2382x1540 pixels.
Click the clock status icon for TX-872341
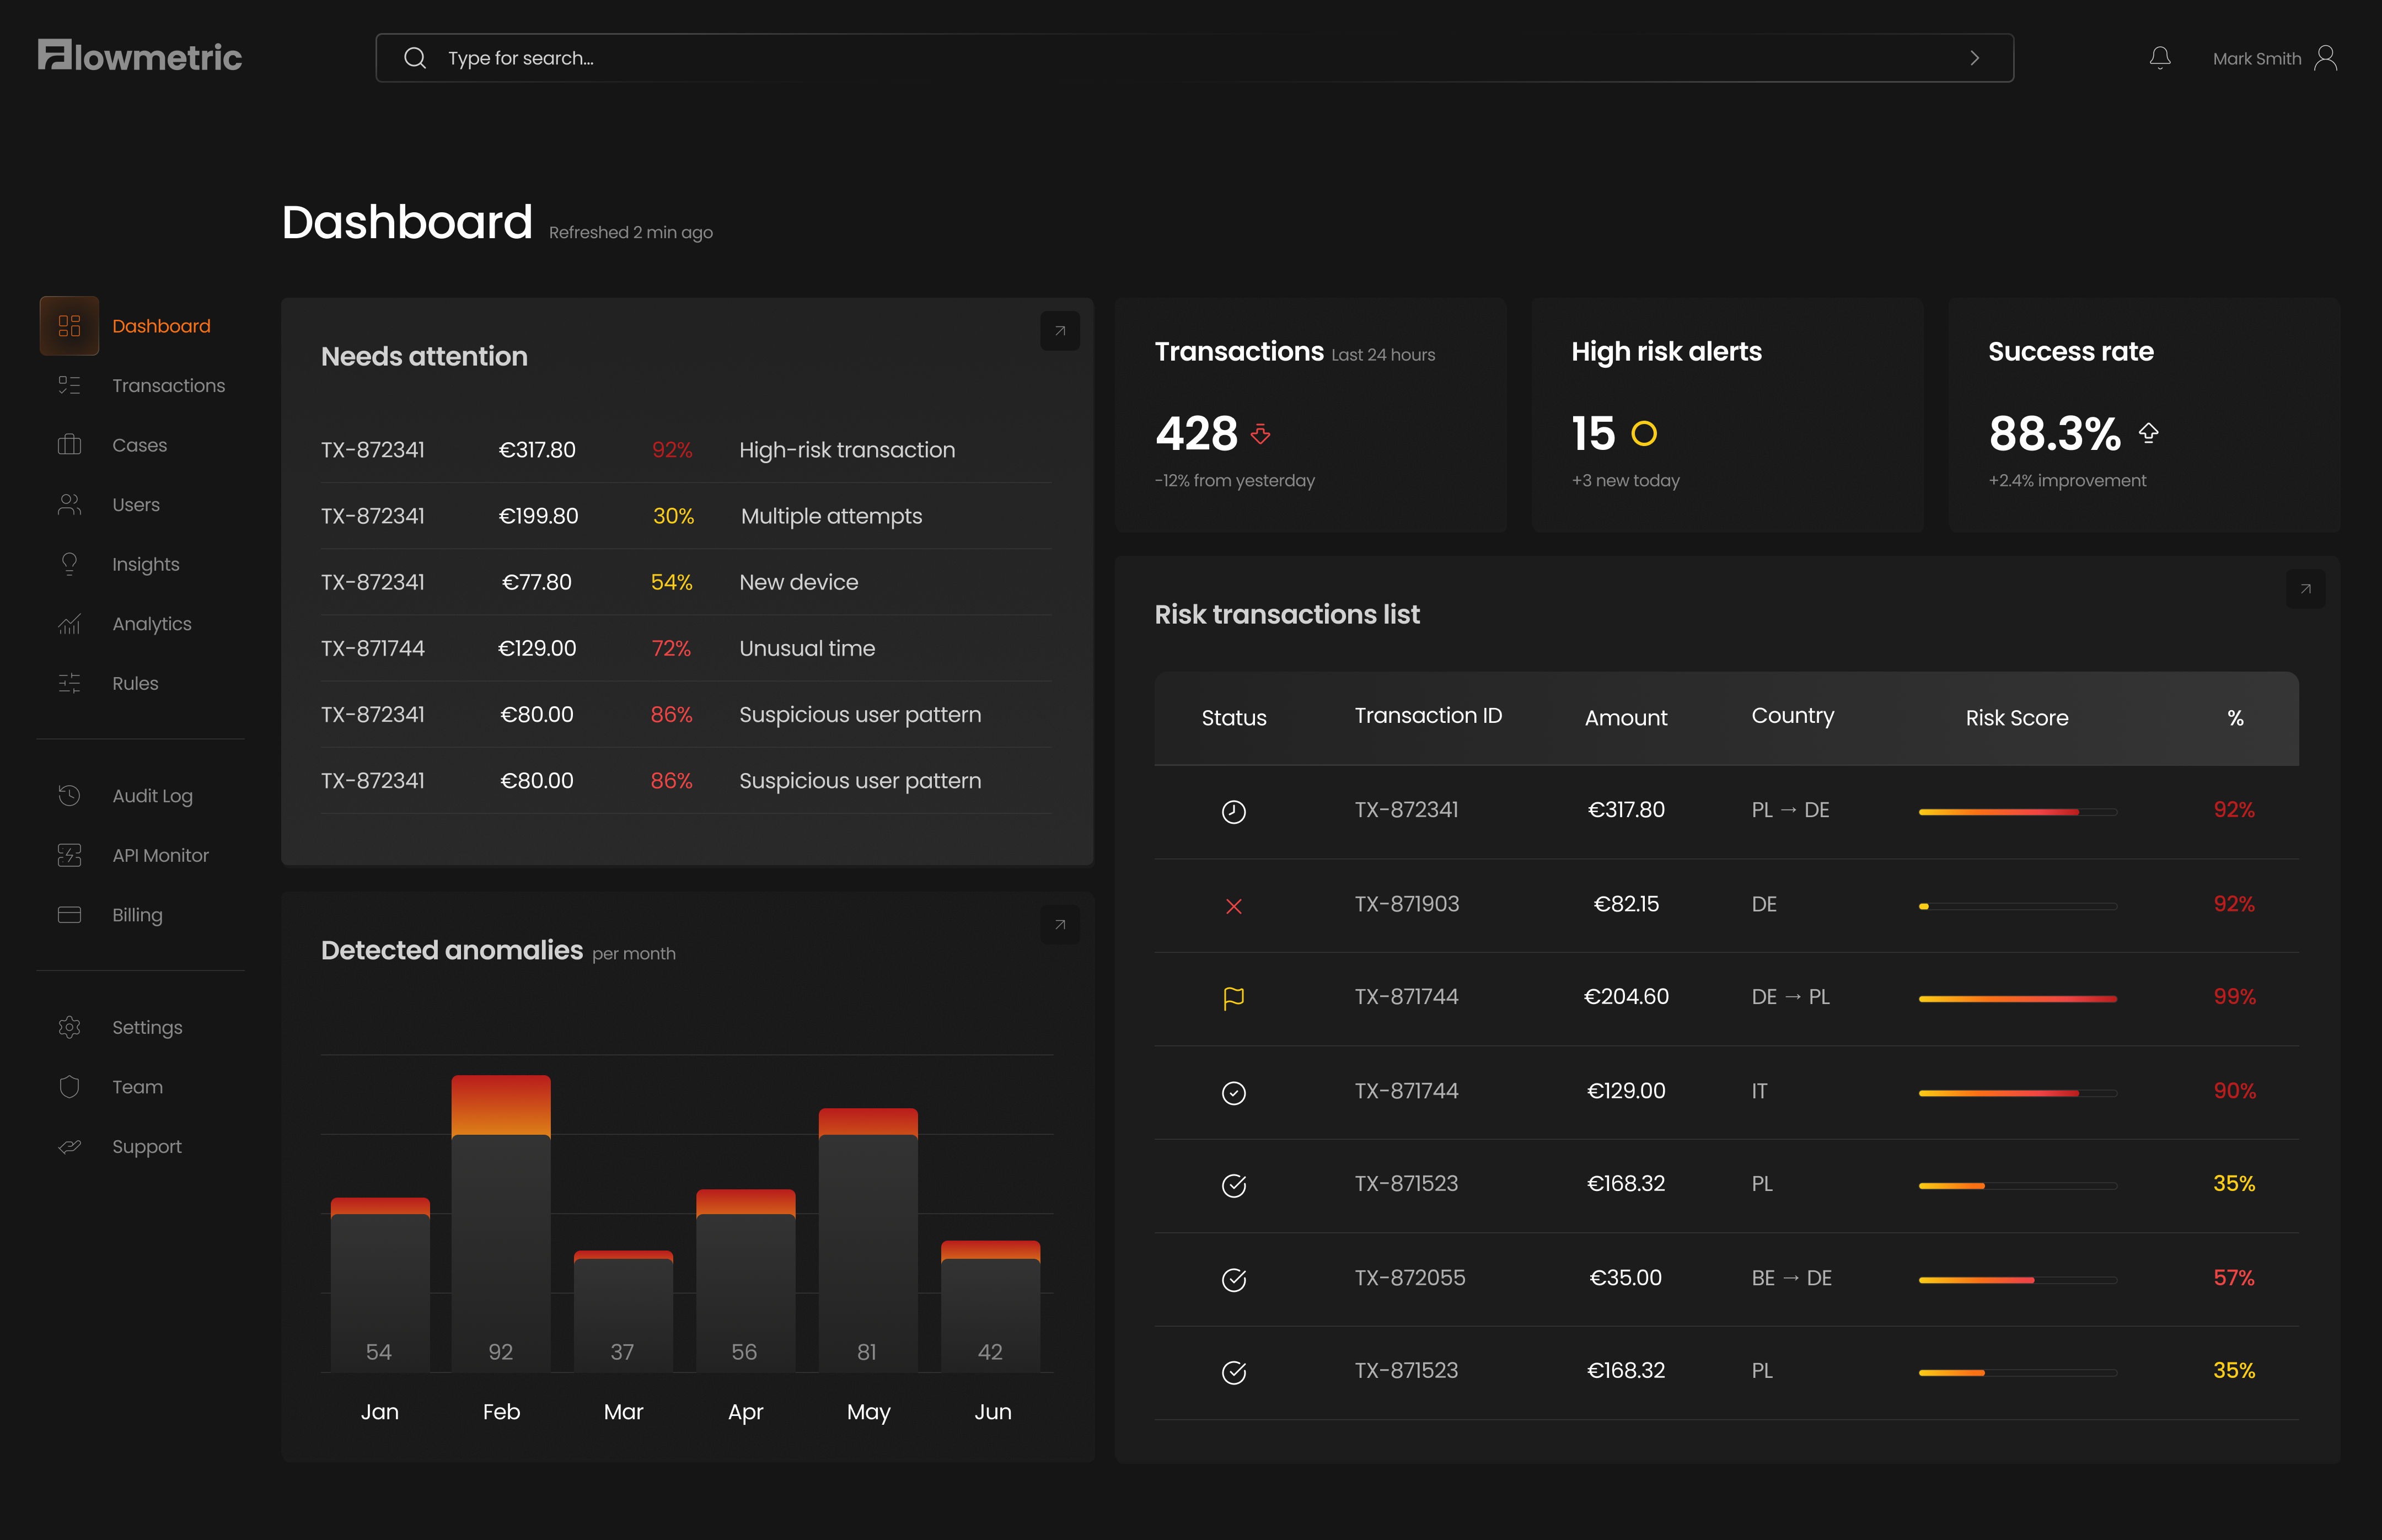[1234, 811]
